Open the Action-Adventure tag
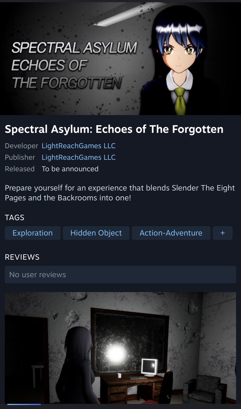Image resolution: width=241 pixels, height=409 pixels. click(171, 233)
